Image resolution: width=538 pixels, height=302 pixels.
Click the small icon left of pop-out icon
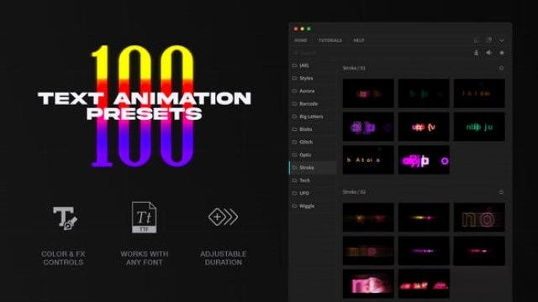click(x=477, y=40)
